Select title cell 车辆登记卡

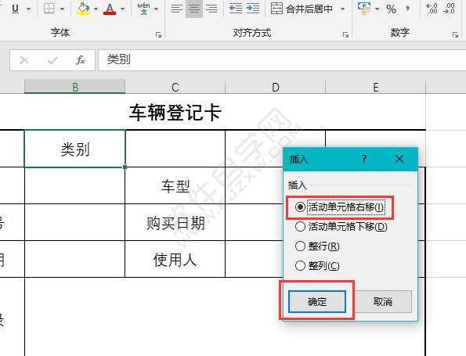click(x=175, y=112)
